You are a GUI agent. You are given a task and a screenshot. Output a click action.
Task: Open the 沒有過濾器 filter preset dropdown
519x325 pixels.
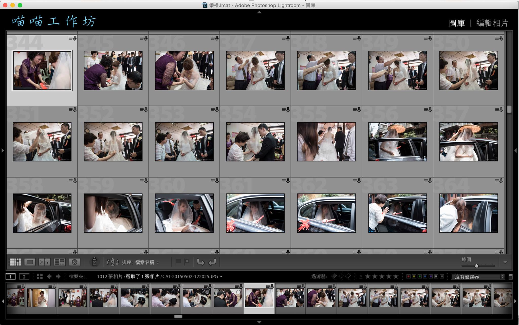click(478, 277)
